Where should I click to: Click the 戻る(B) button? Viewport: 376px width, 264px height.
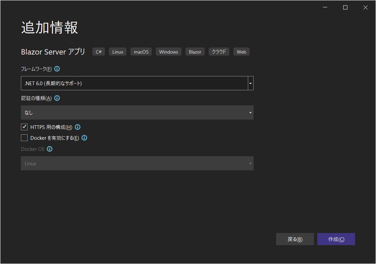295,239
